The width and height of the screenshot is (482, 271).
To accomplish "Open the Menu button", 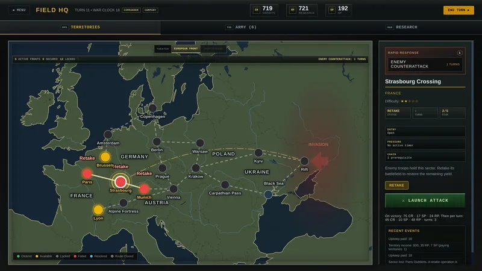I will pyautogui.click(x=19, y=10).
